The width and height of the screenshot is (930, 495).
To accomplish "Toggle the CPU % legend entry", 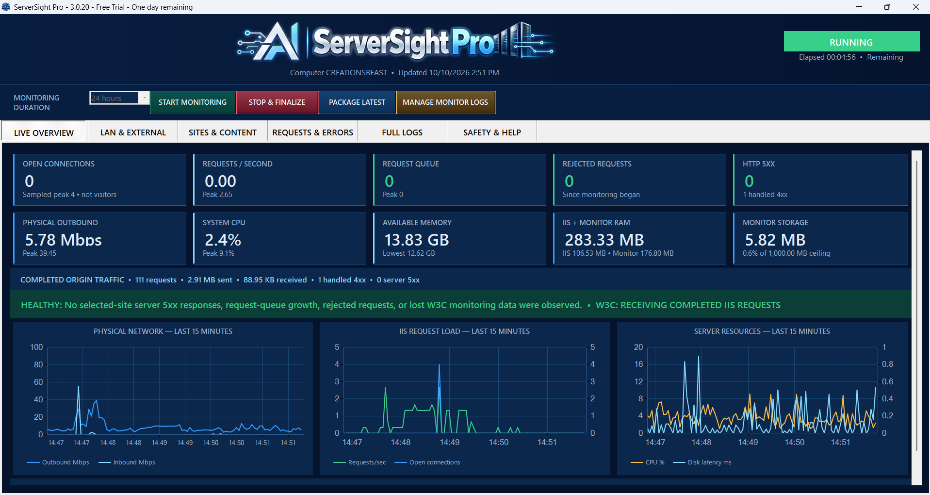I will tap(648, 462).
